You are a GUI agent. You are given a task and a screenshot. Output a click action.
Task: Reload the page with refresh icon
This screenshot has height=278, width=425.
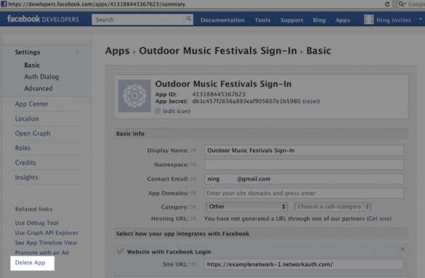(x=387, y=4)
